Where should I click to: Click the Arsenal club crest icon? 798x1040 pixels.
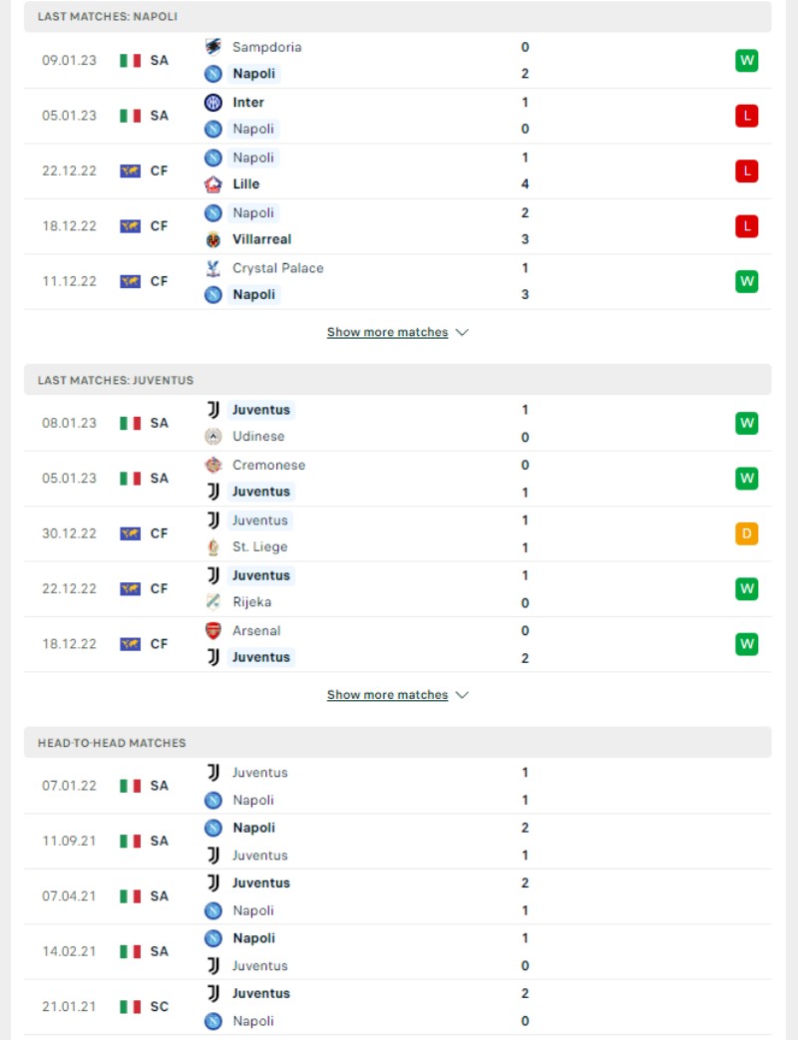point(212,631)
